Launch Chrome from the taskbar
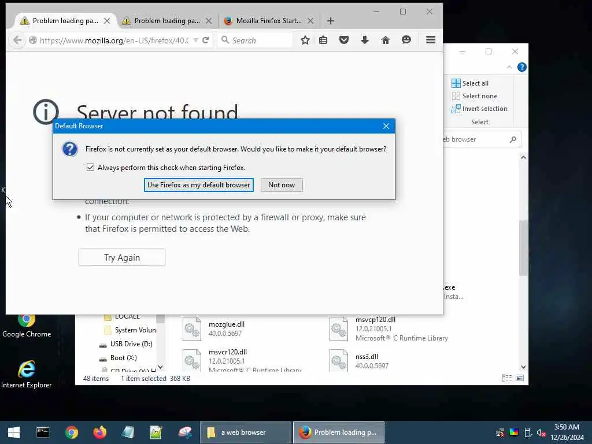This screenshot has height=444, width=592. click(71, 432)
